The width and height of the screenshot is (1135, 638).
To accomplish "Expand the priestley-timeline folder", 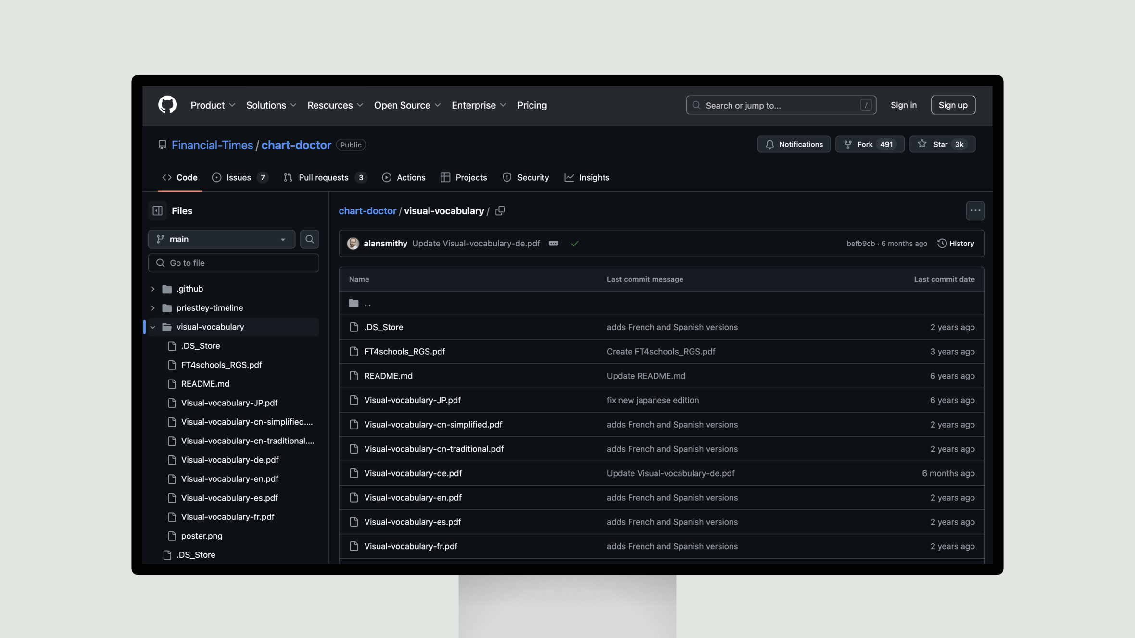I will coord(153,307).
